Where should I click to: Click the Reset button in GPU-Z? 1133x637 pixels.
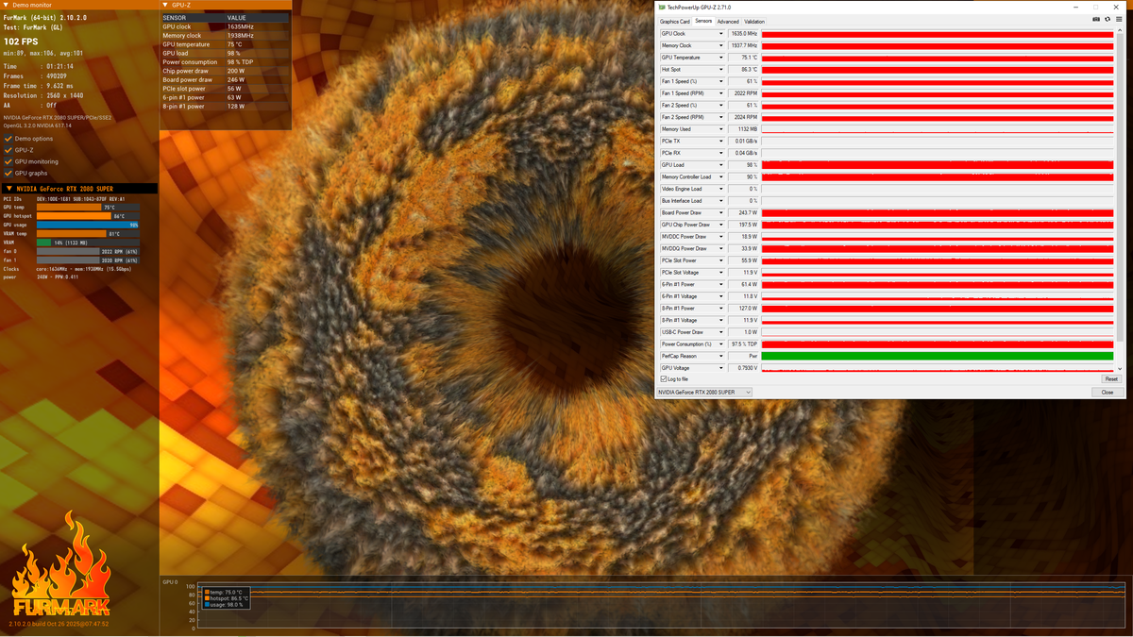pos(1111,379)
